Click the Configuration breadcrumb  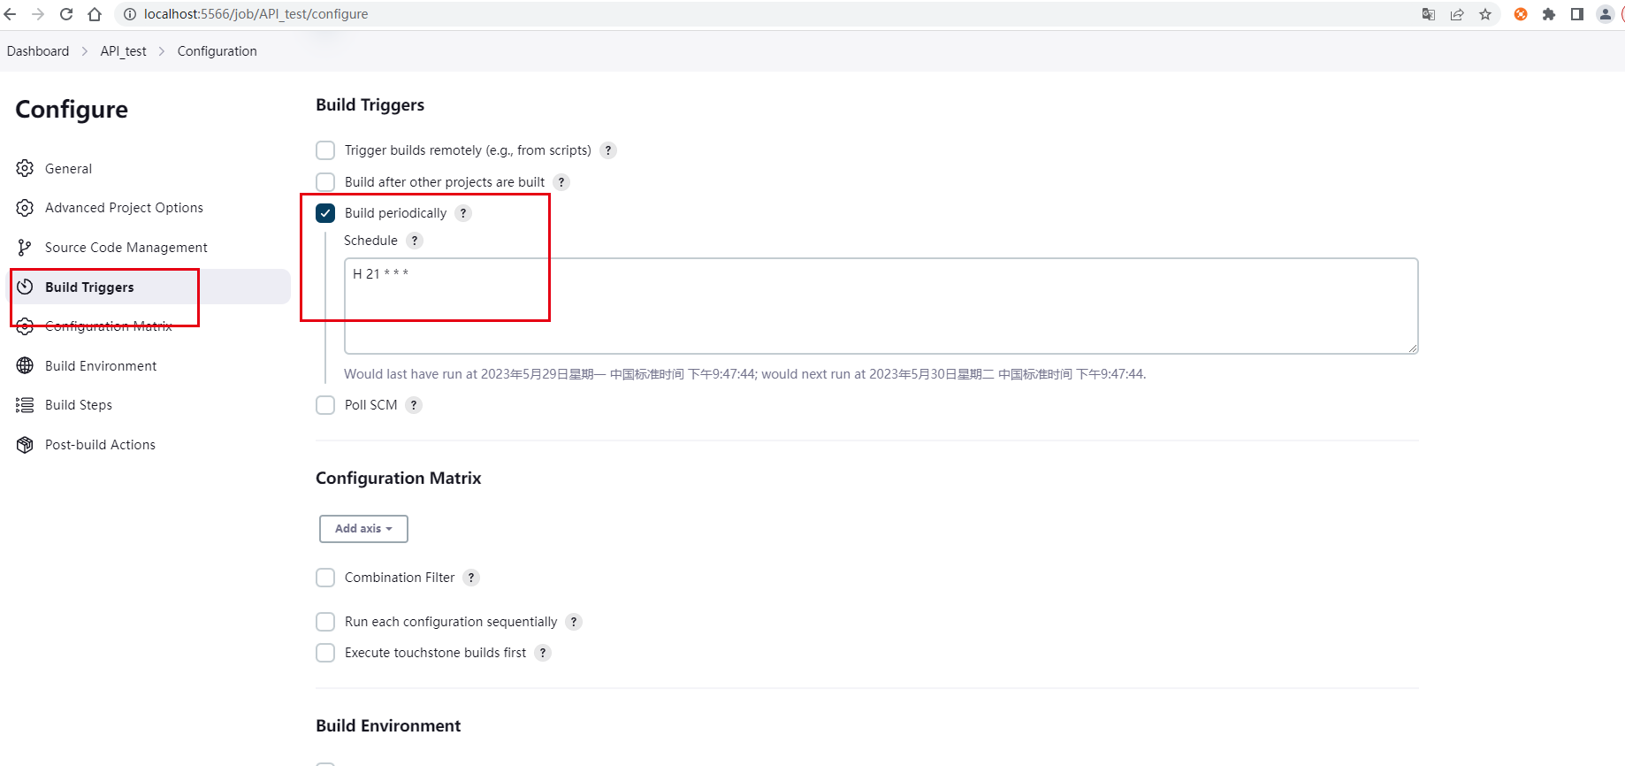click(217, 51)
